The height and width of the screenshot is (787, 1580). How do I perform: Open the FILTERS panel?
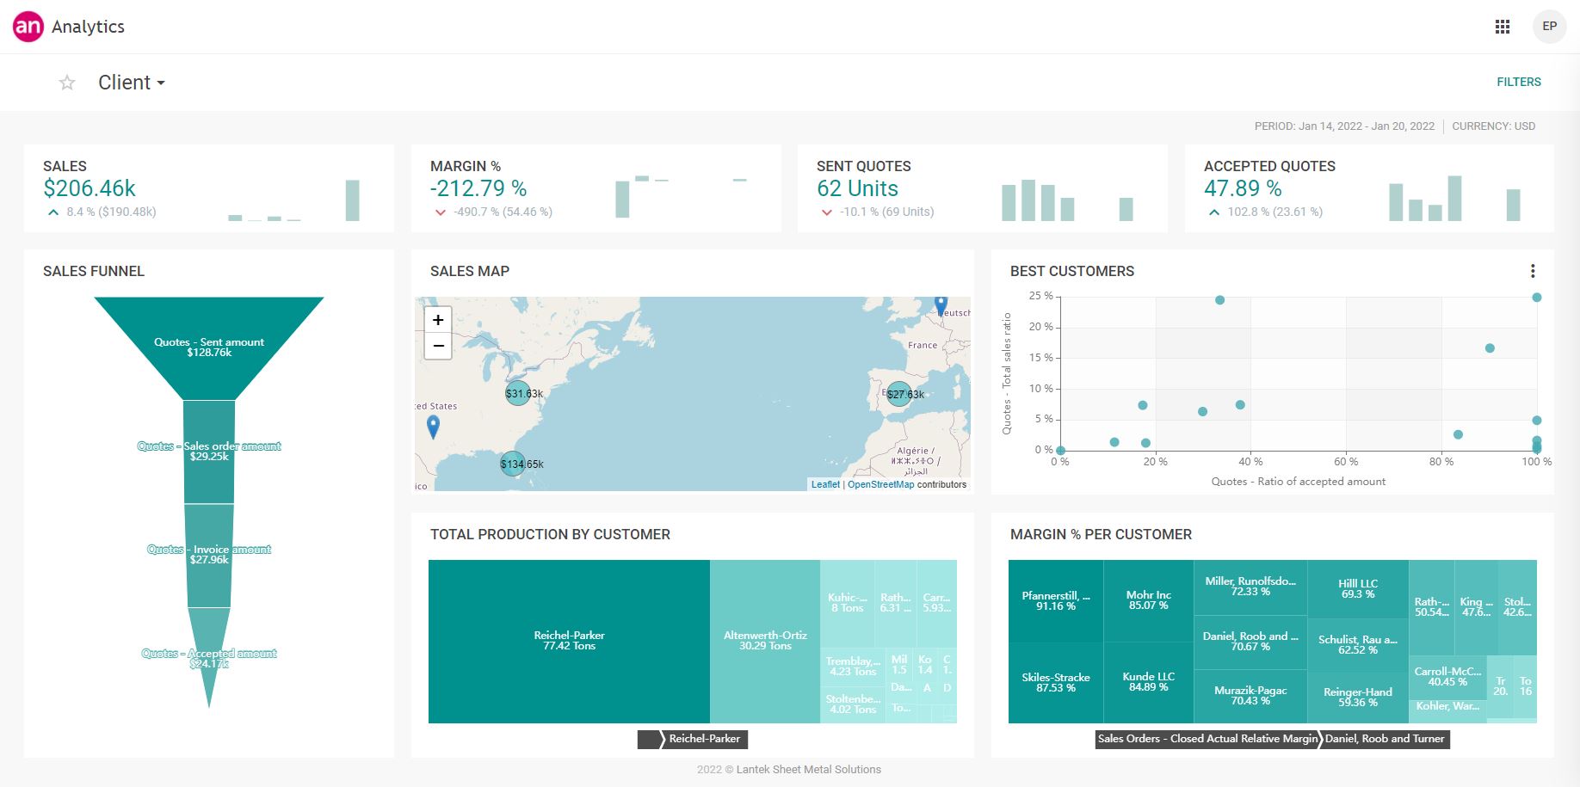coord(1518,82)
